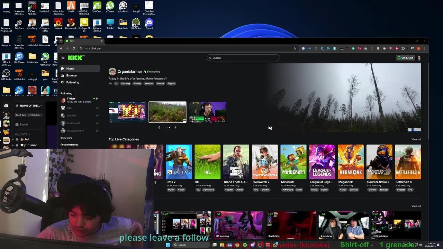The width and height of the screenshot is (443, 249).
Task: Open the Megabonk category card
Action: [351, 162]
